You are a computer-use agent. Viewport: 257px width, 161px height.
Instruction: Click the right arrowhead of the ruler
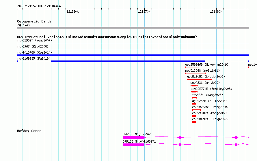tap(248, 9)
